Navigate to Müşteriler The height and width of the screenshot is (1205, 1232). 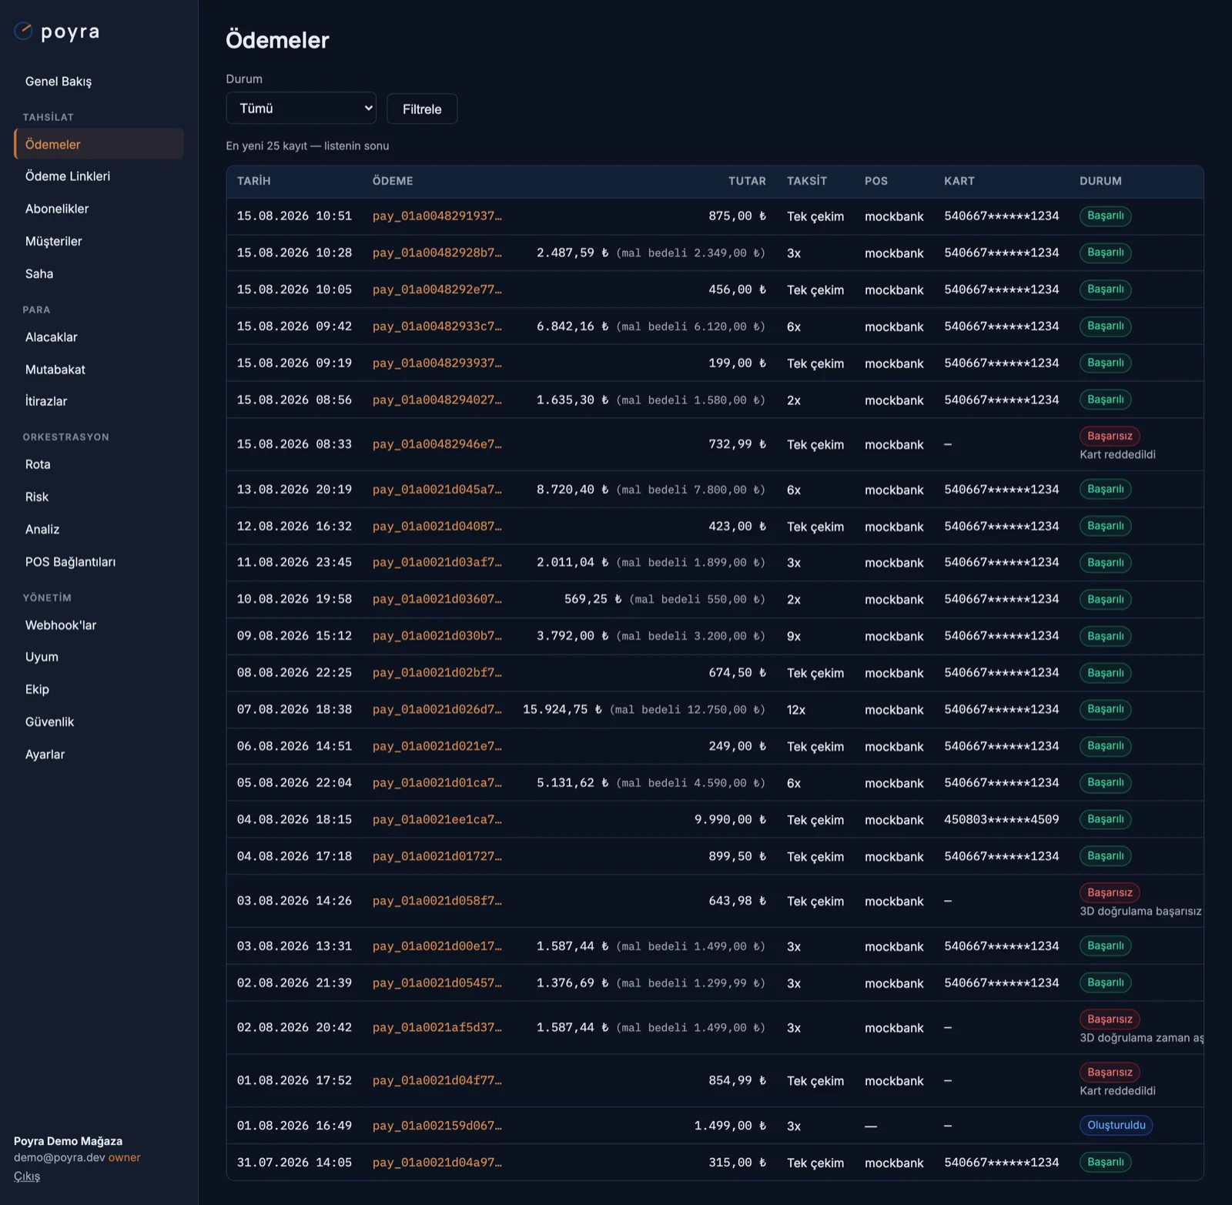point(54,242)
